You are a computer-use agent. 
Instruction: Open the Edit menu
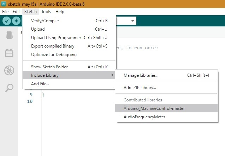coord(16,12)
